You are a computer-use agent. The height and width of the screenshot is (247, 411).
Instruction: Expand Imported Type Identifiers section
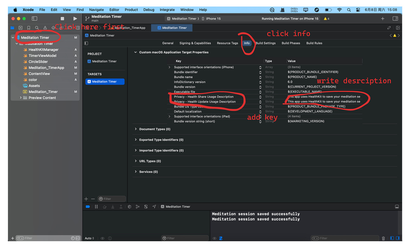point(136,151)
